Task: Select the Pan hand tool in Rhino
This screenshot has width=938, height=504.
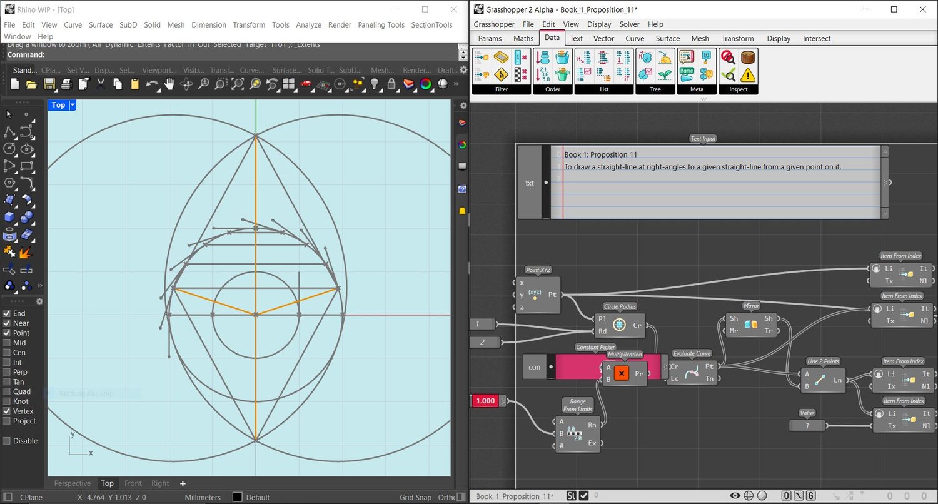Action: pos(169,84)
